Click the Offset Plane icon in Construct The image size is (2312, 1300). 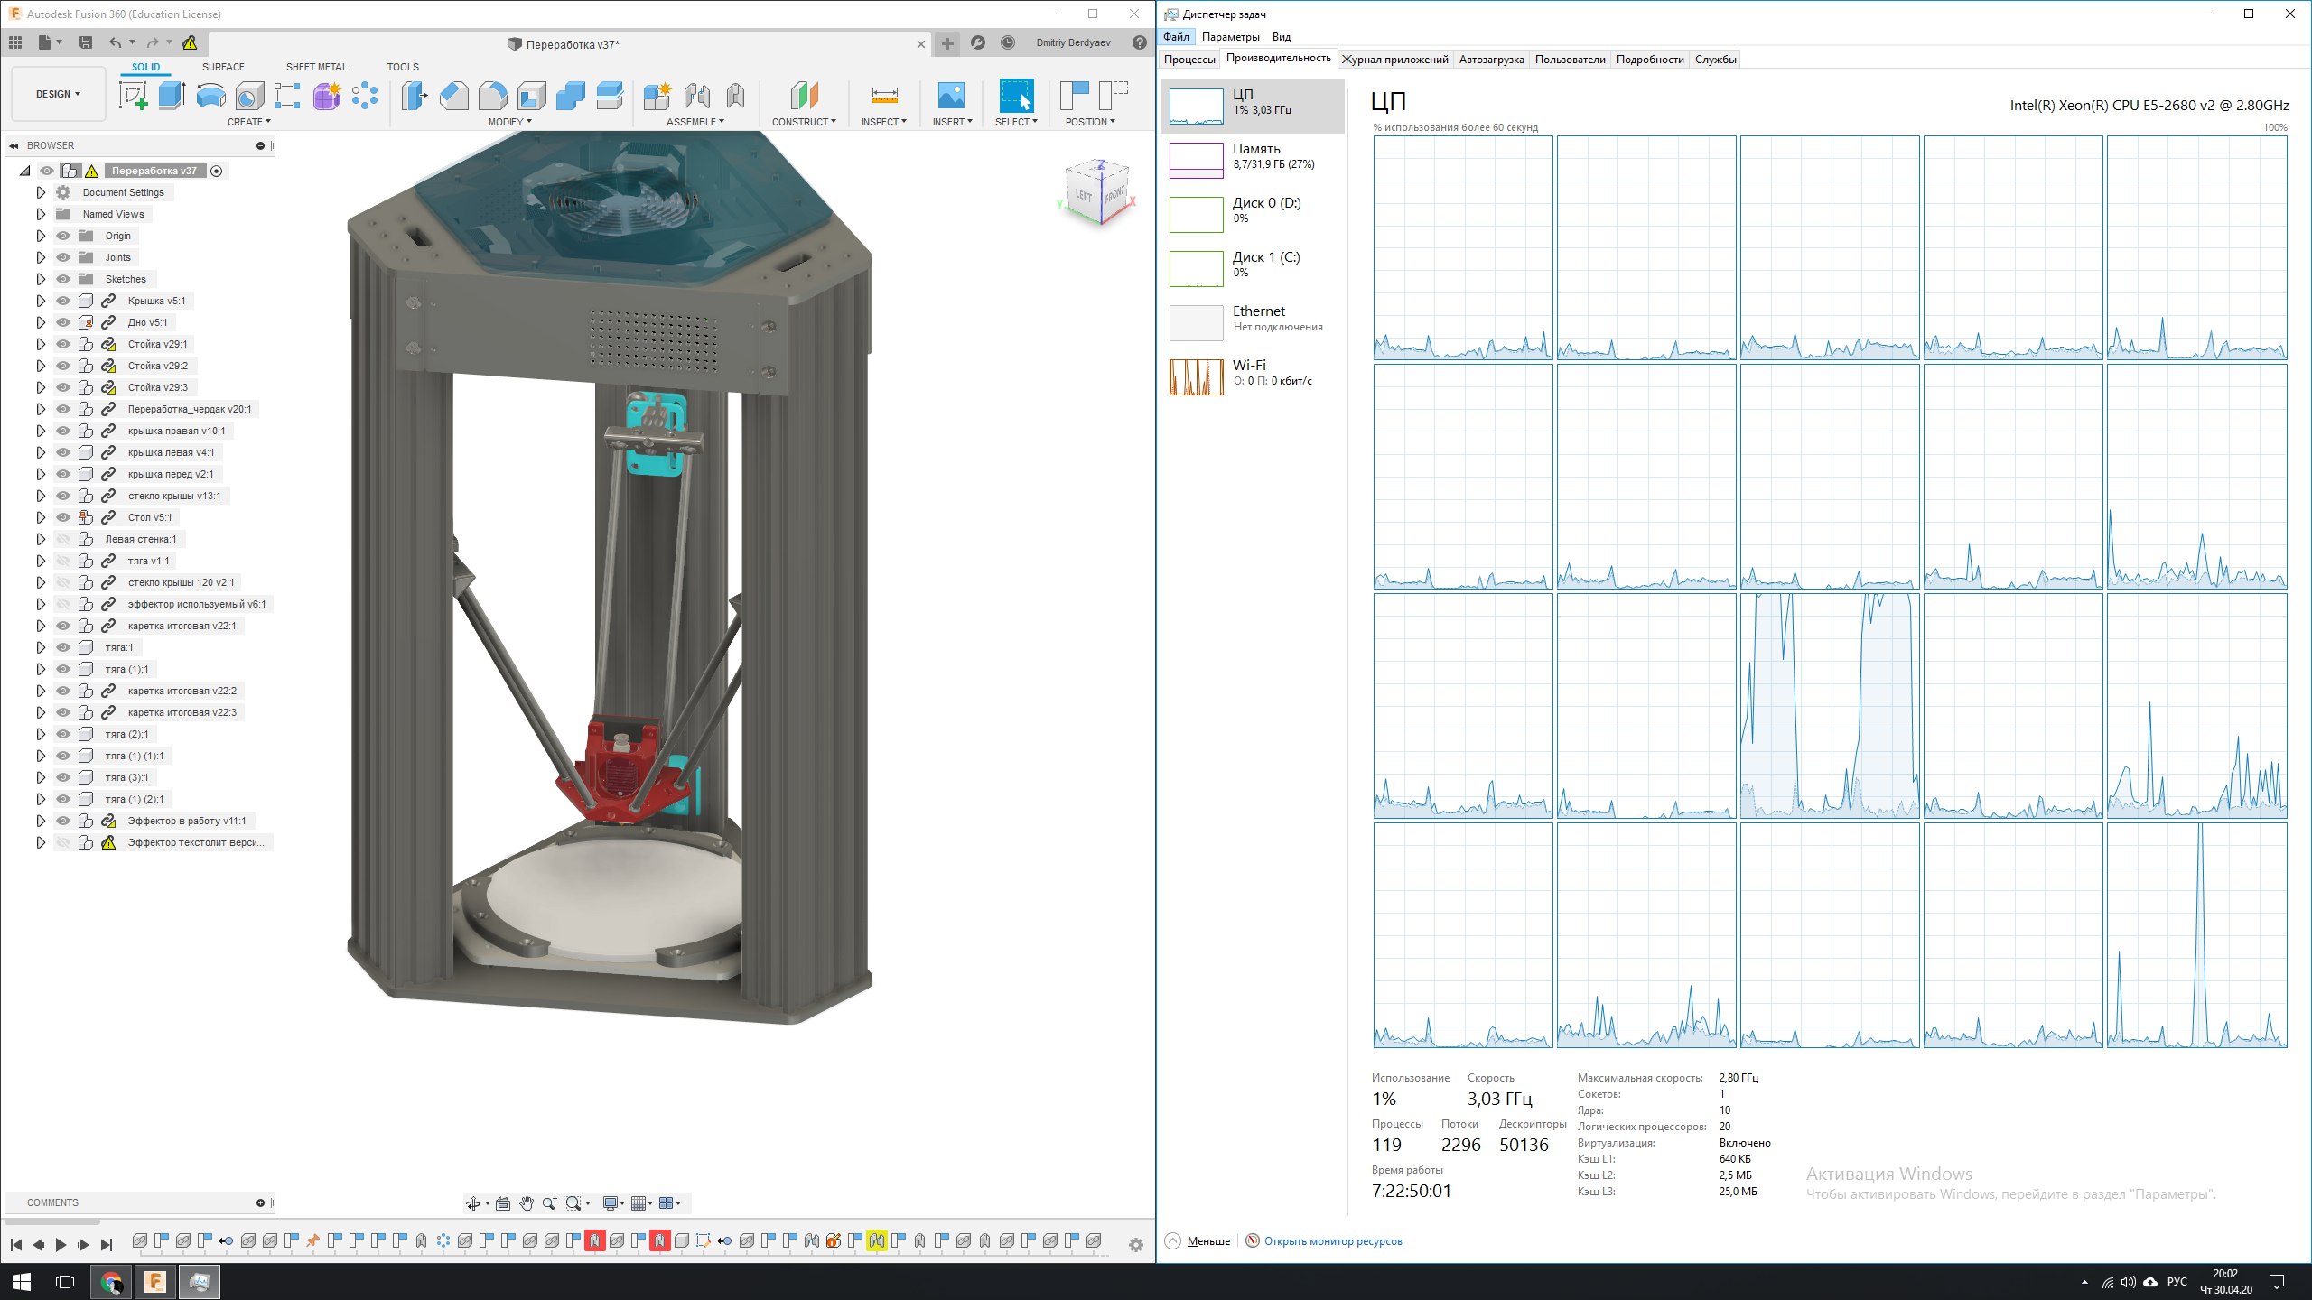click(x=804, y=96)
